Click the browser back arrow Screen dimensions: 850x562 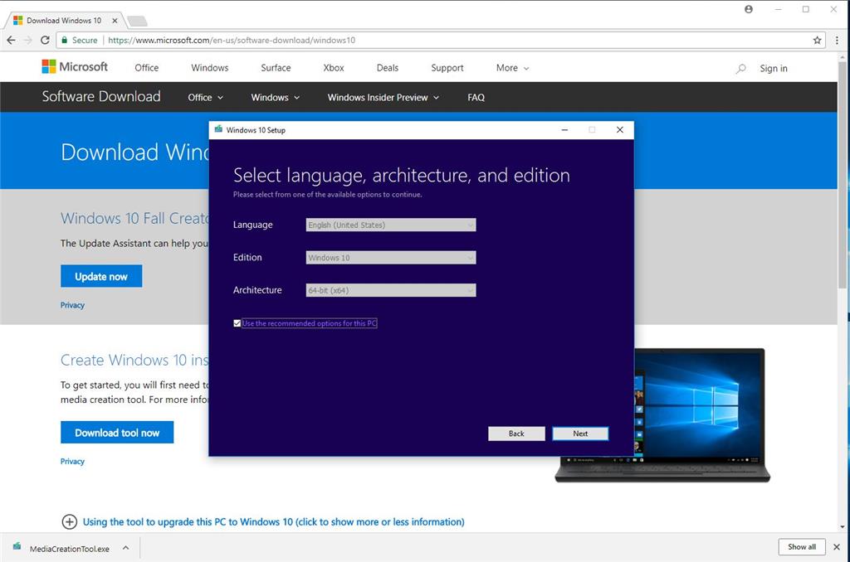click(x=11, y=40)
